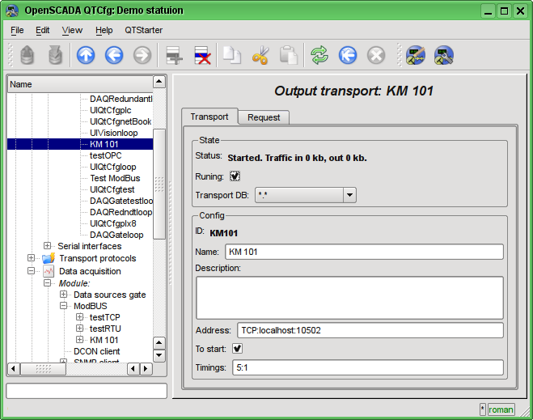The image size is (533, 420).
Task: Click the last toolbar icon on the right
Action: coord(443,55)
